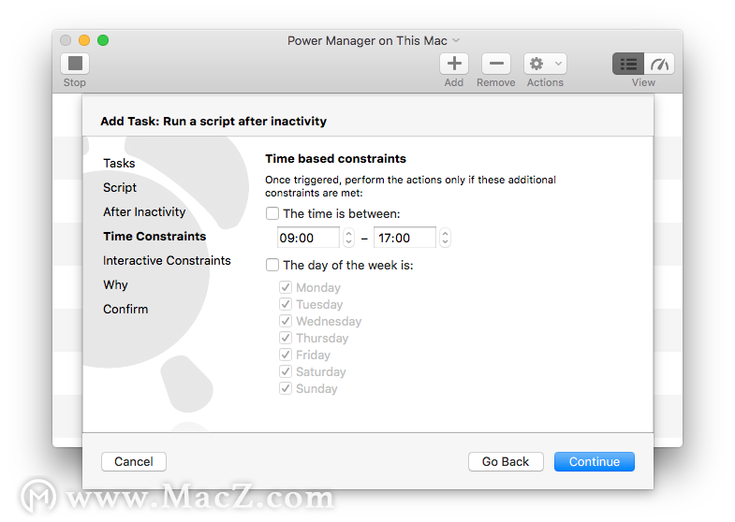This screenshot has width=735, height=522.
Task: Switch to gauge view icon
Action: point(659,64)
